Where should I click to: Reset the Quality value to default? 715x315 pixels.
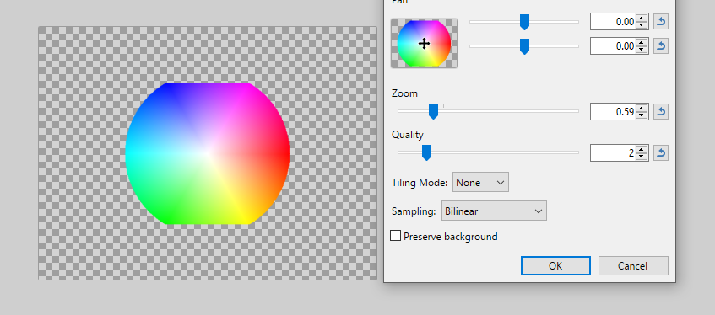pos(661,153)
